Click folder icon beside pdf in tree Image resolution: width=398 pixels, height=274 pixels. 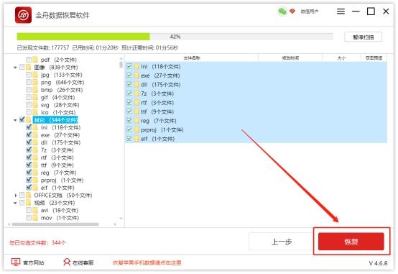35,60
